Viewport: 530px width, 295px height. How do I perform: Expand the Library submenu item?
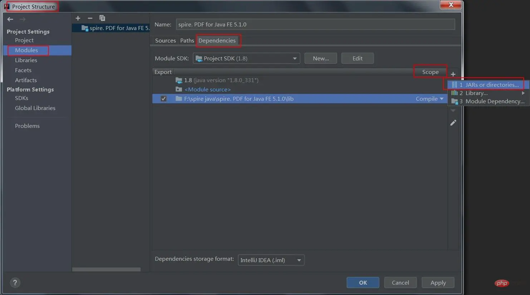(x=488, y=93)
